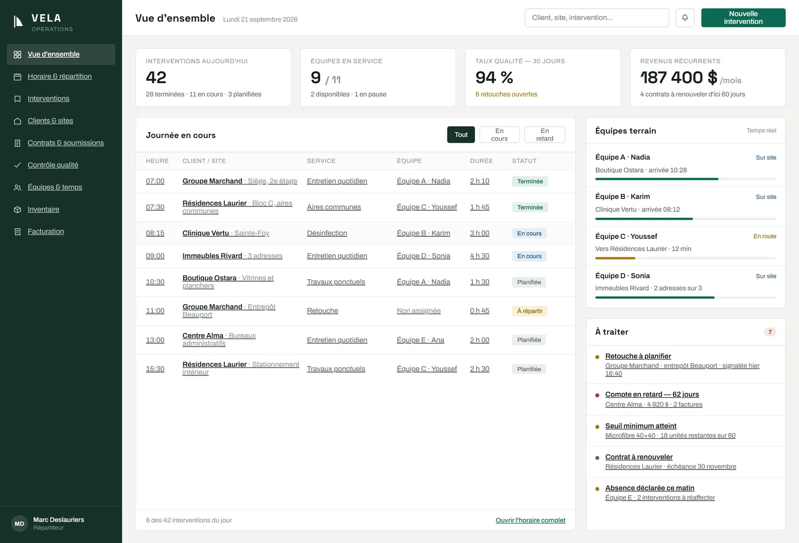This screenshot has height=543, width=799.
Task: Click the 6 retouches ouvertes text
Action: [506, 94]
